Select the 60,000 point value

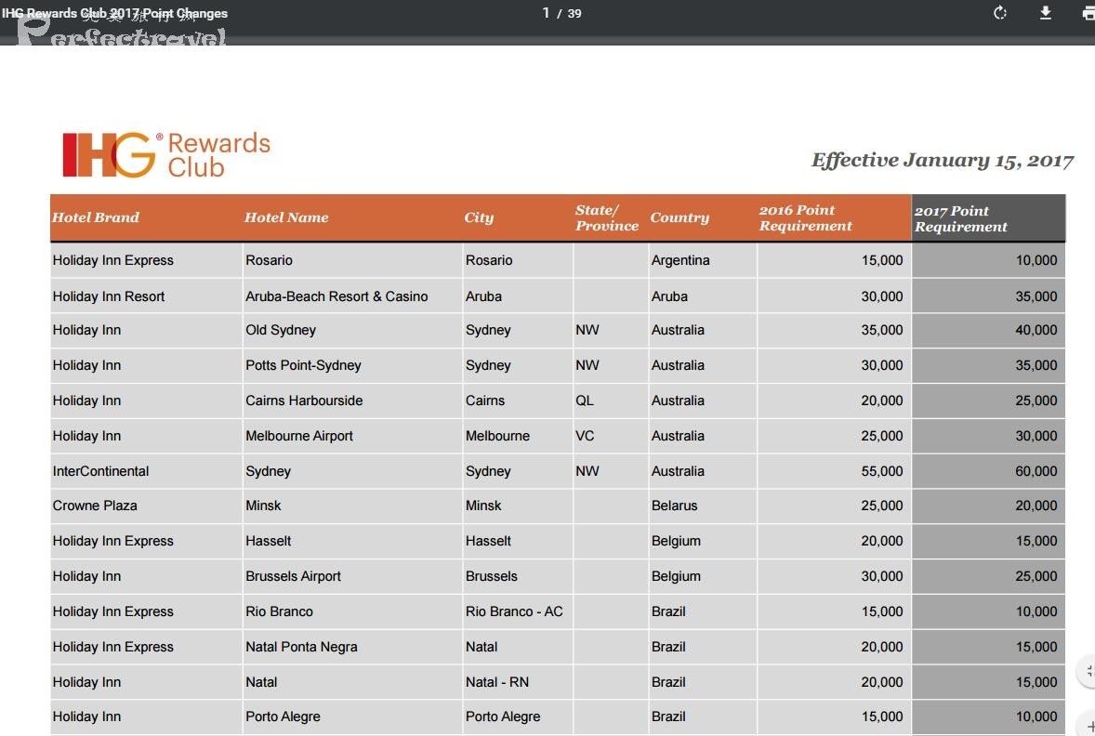[x=1036, y=471]
